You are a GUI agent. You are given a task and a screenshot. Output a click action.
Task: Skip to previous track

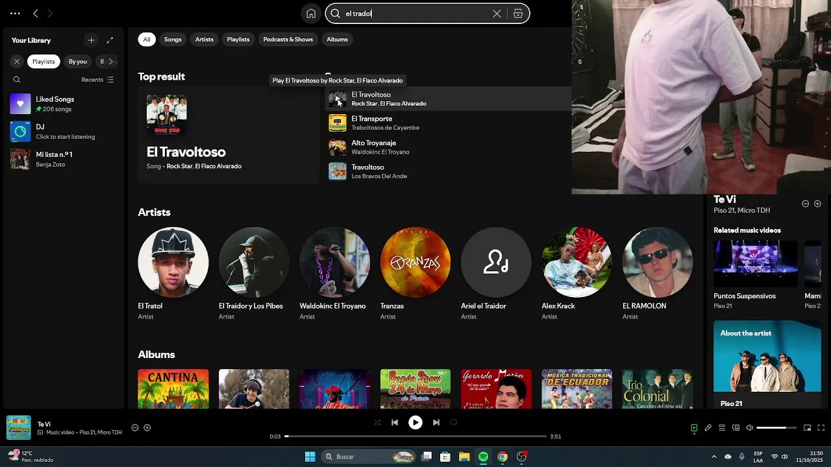395,422
